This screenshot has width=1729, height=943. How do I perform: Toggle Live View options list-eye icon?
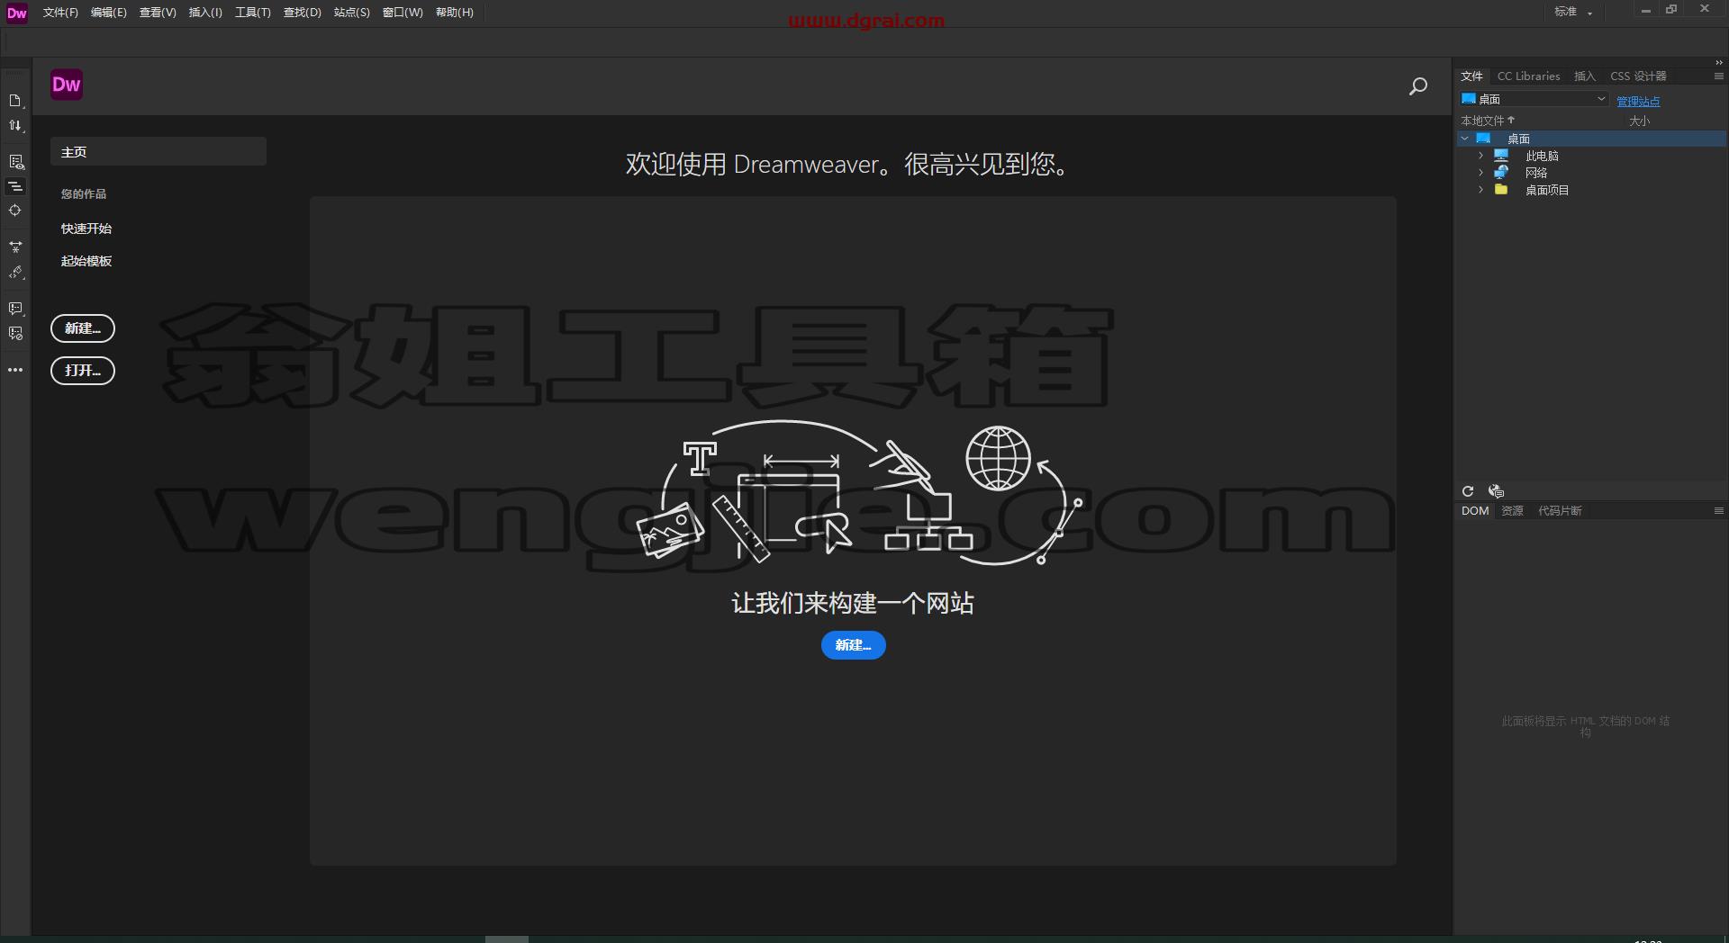coord(15,162)
